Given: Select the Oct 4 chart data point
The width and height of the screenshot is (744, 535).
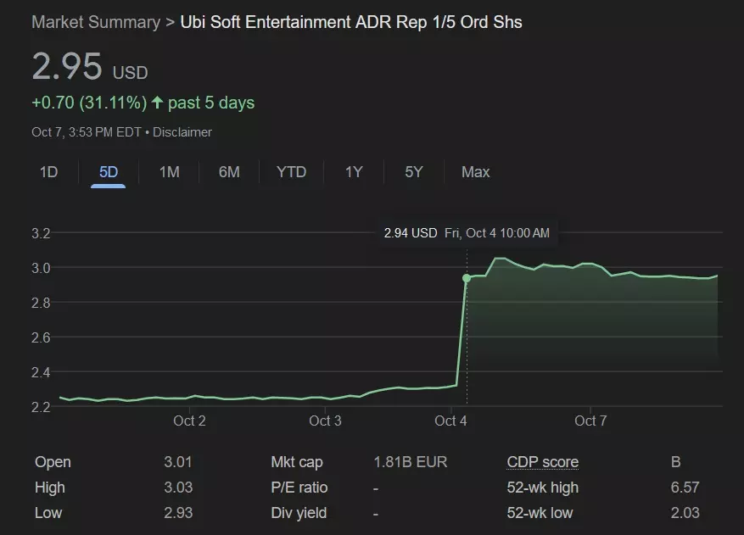Looking at the screenshot, I should [467, 277].
